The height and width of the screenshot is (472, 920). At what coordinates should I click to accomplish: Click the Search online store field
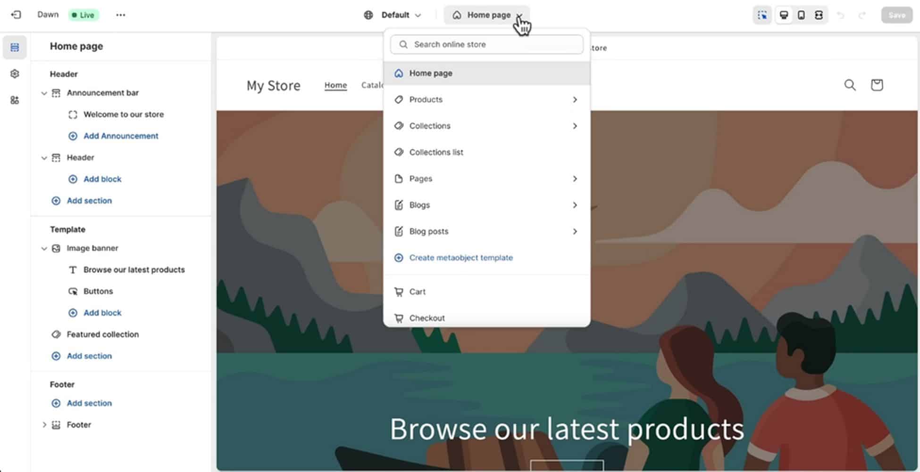pos(486,44)
